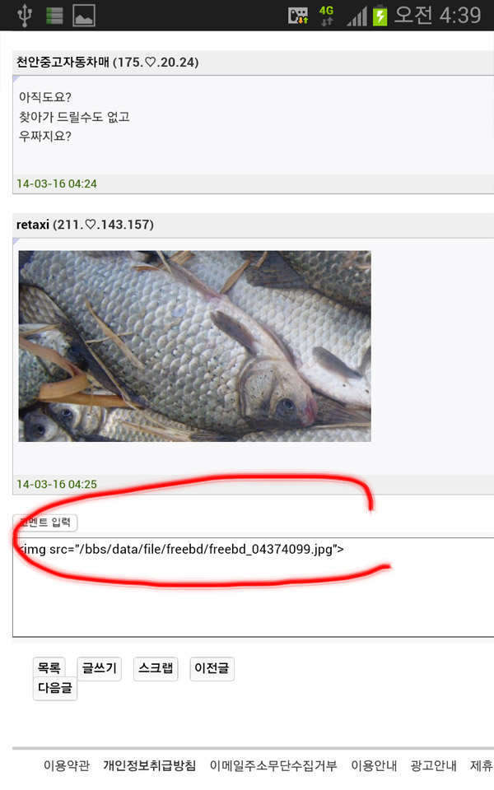494x790 pixels.
Task: Go to next post with 다음글
Action: click(55, 688)
